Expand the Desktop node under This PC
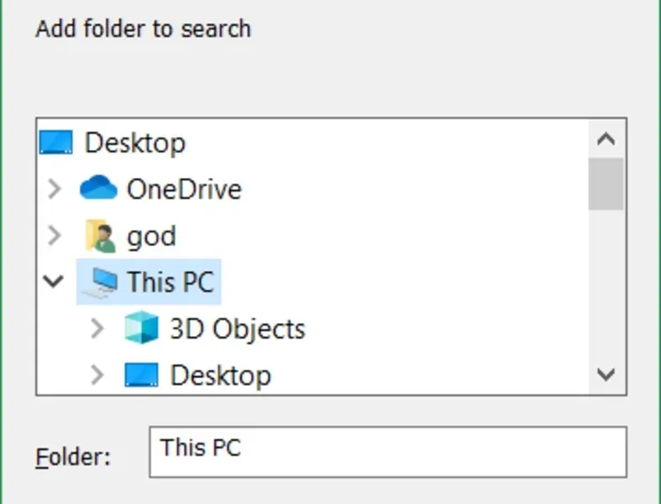 97,375
